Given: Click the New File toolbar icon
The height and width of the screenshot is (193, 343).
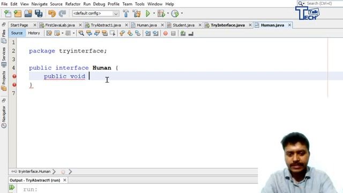Looking at the screenshot, I should point(8,13).
